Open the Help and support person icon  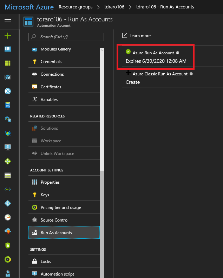click(8, 273)
